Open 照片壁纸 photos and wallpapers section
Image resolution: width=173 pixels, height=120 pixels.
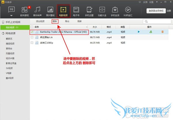(50, 11)
